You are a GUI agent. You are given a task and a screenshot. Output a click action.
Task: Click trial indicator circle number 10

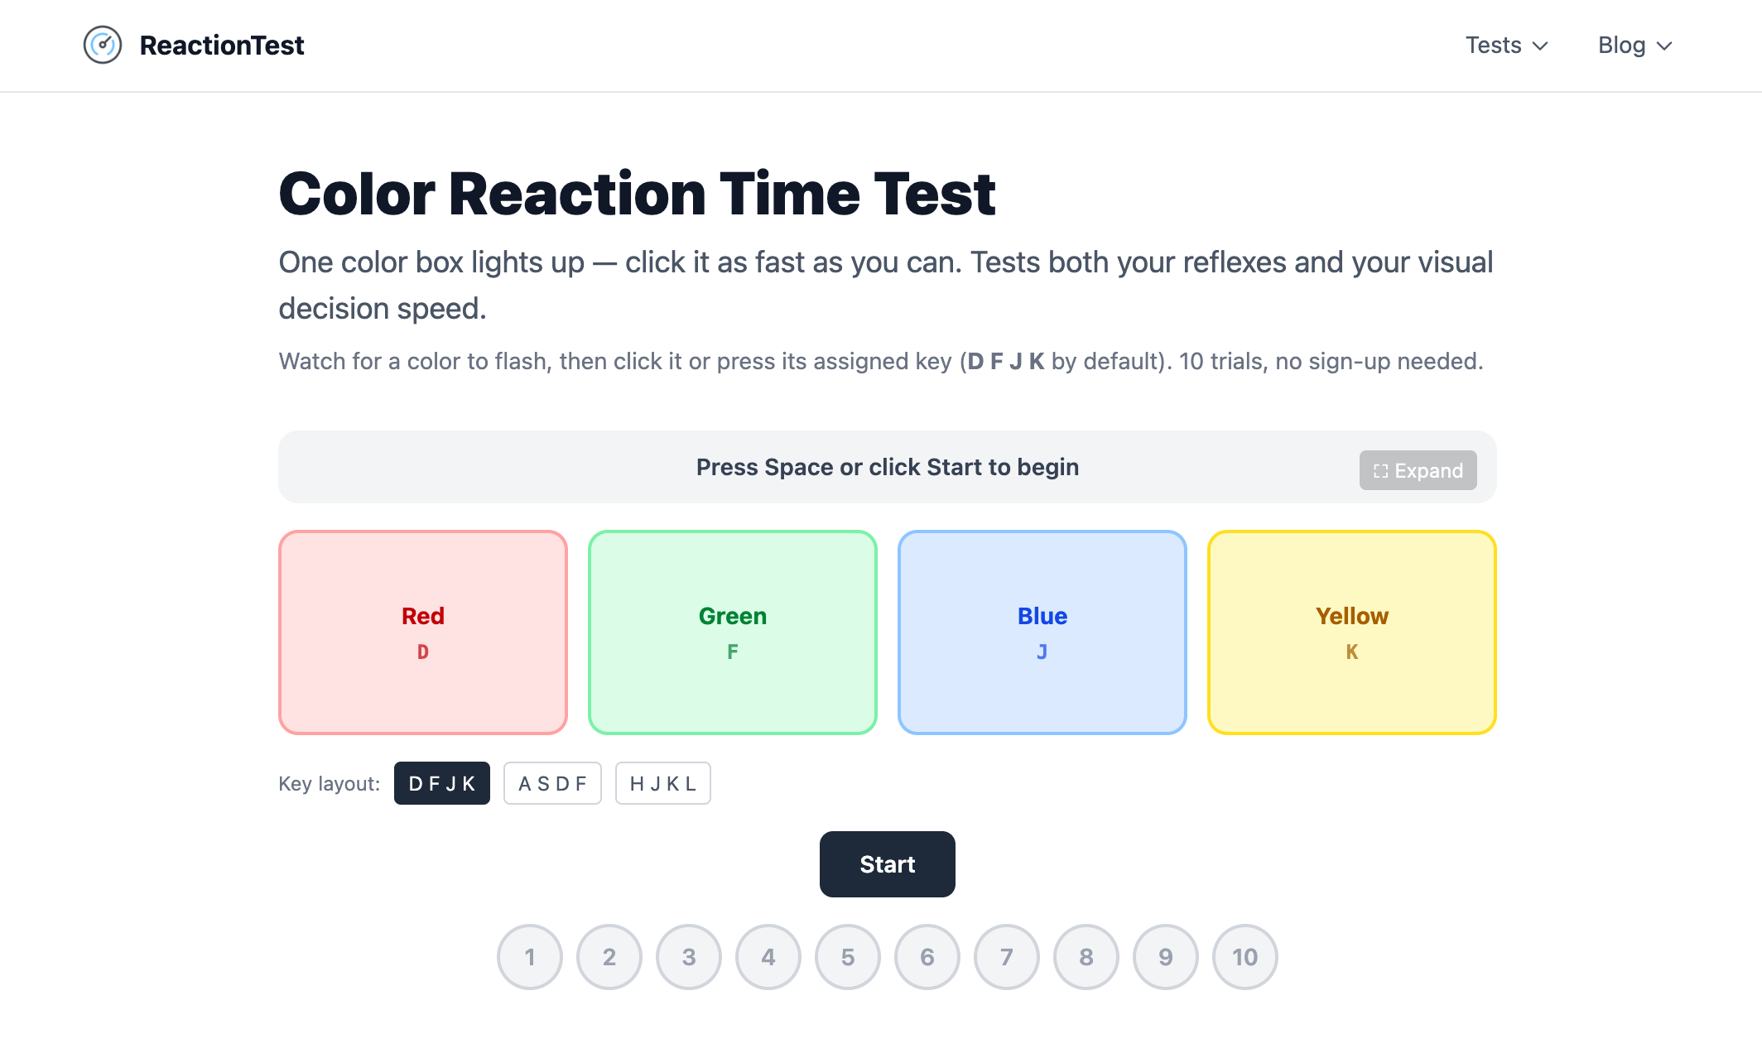click(1245, 957)
